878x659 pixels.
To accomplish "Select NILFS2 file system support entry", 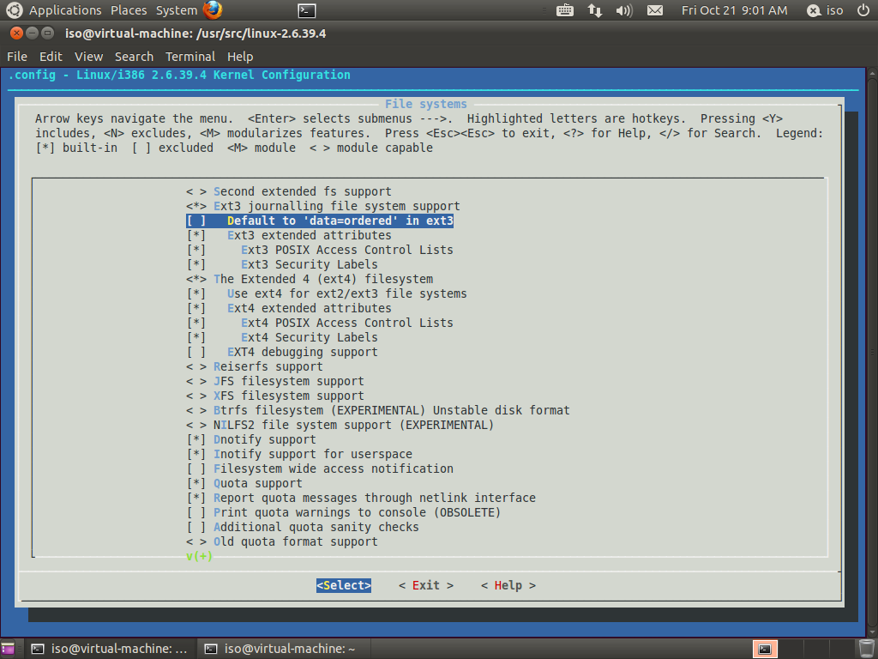I will [x=340, y=425].
